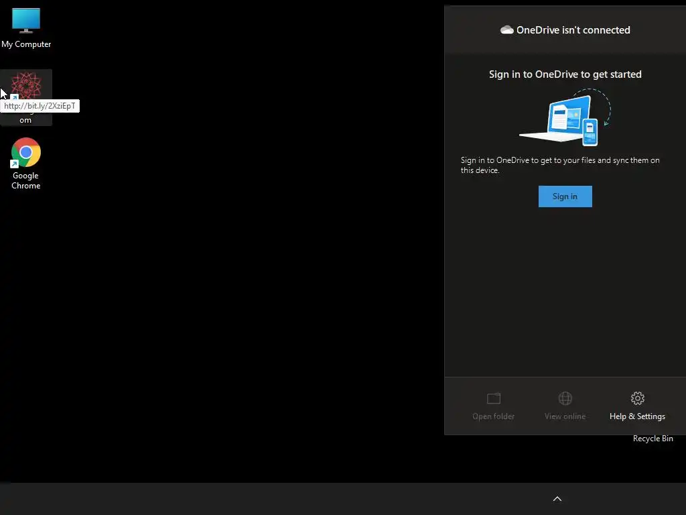This screenshot has height=515, width=686.
Task: Click the 'OneDrive isn't connected' title text
Action: coord(573,30)
